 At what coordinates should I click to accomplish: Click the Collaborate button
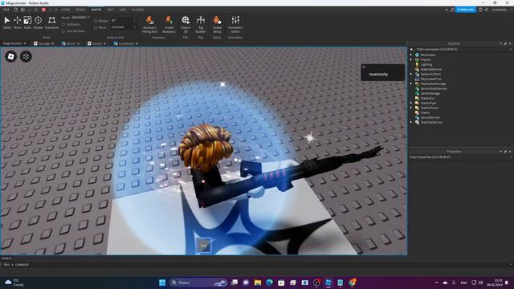click(466, 10)
